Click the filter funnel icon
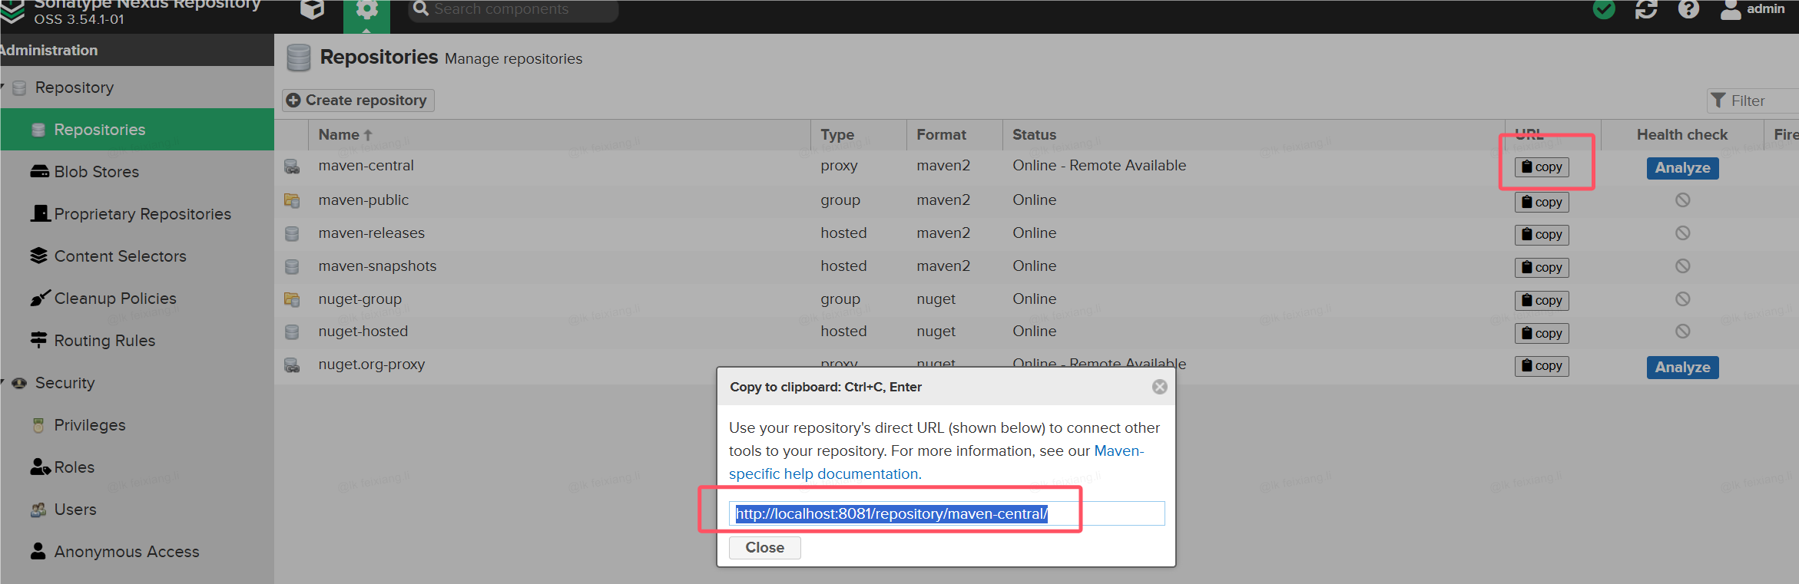Viewport: 1799px width, 584px height. [1718, 101]
